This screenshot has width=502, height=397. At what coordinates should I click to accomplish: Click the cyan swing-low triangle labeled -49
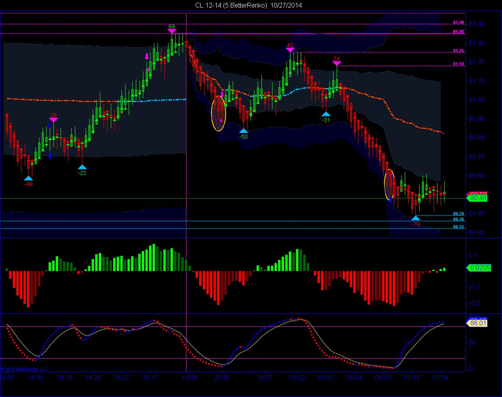(x=28, y=178)
